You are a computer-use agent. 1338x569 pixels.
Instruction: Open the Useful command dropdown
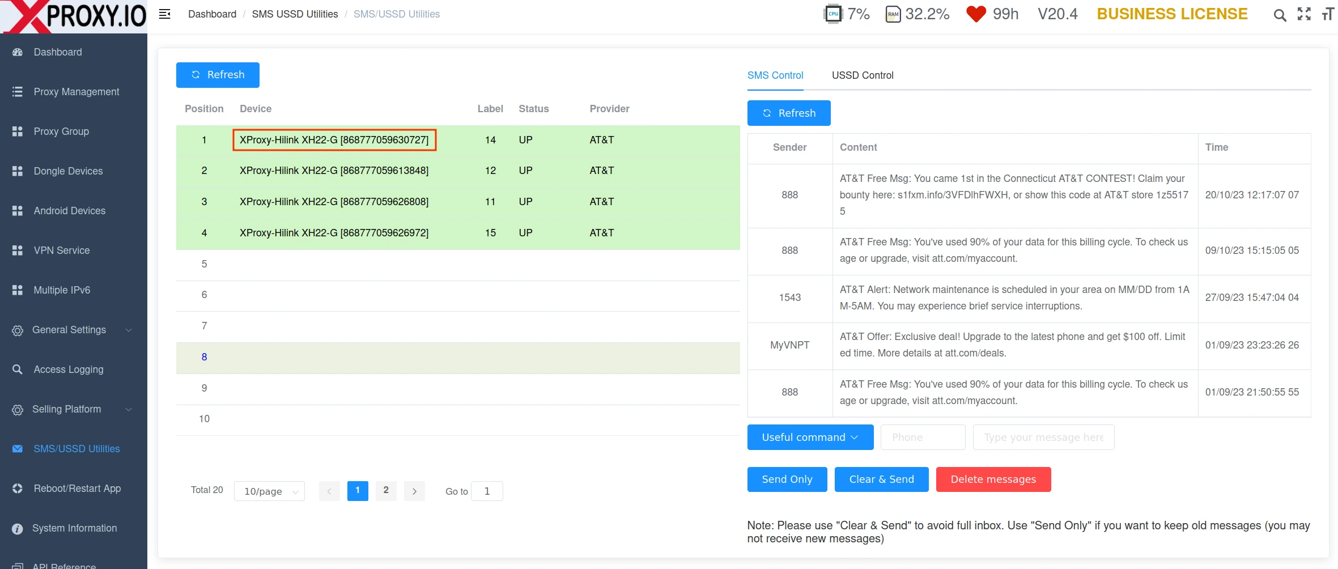coord(810,438)
